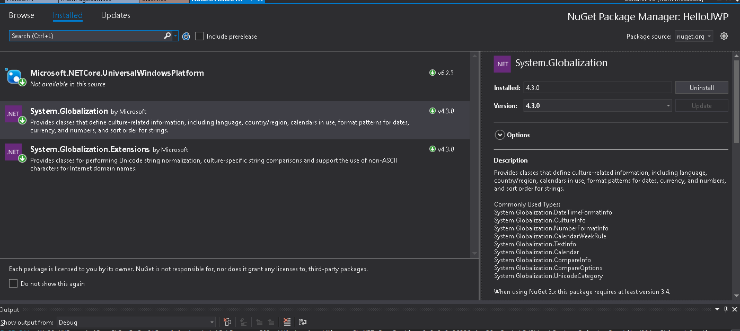Click Output window position dropdown arrow
The image size is (740, 331).
717,309
